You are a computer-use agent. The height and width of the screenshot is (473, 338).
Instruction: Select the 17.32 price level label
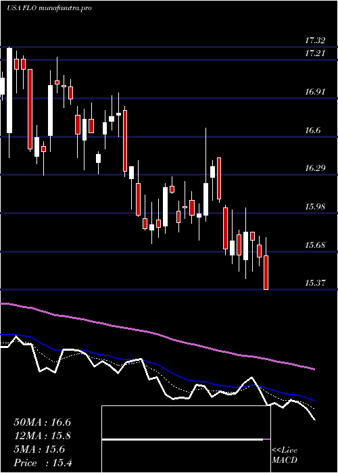tap(315, 40)
